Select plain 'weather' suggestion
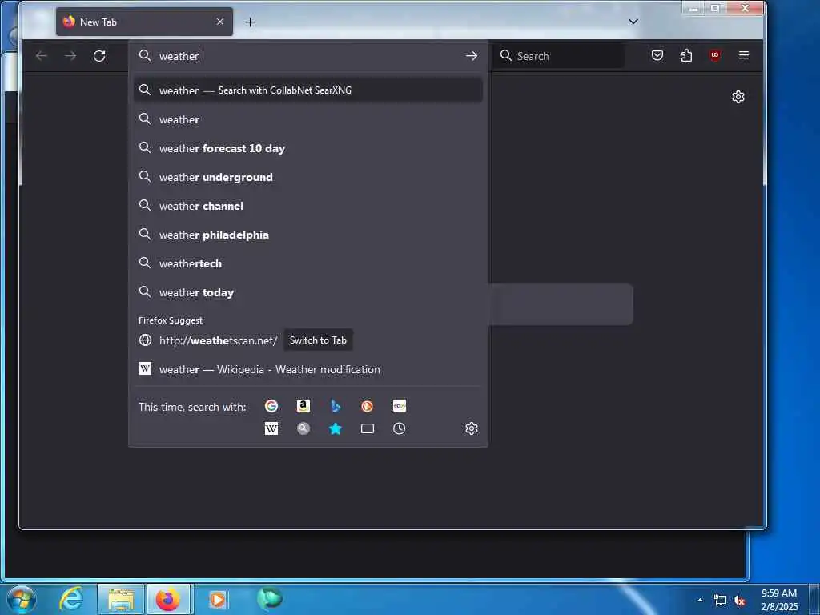The width and height of the screenshot is (820, 615). pyautogui.click(x=308, y=119)
